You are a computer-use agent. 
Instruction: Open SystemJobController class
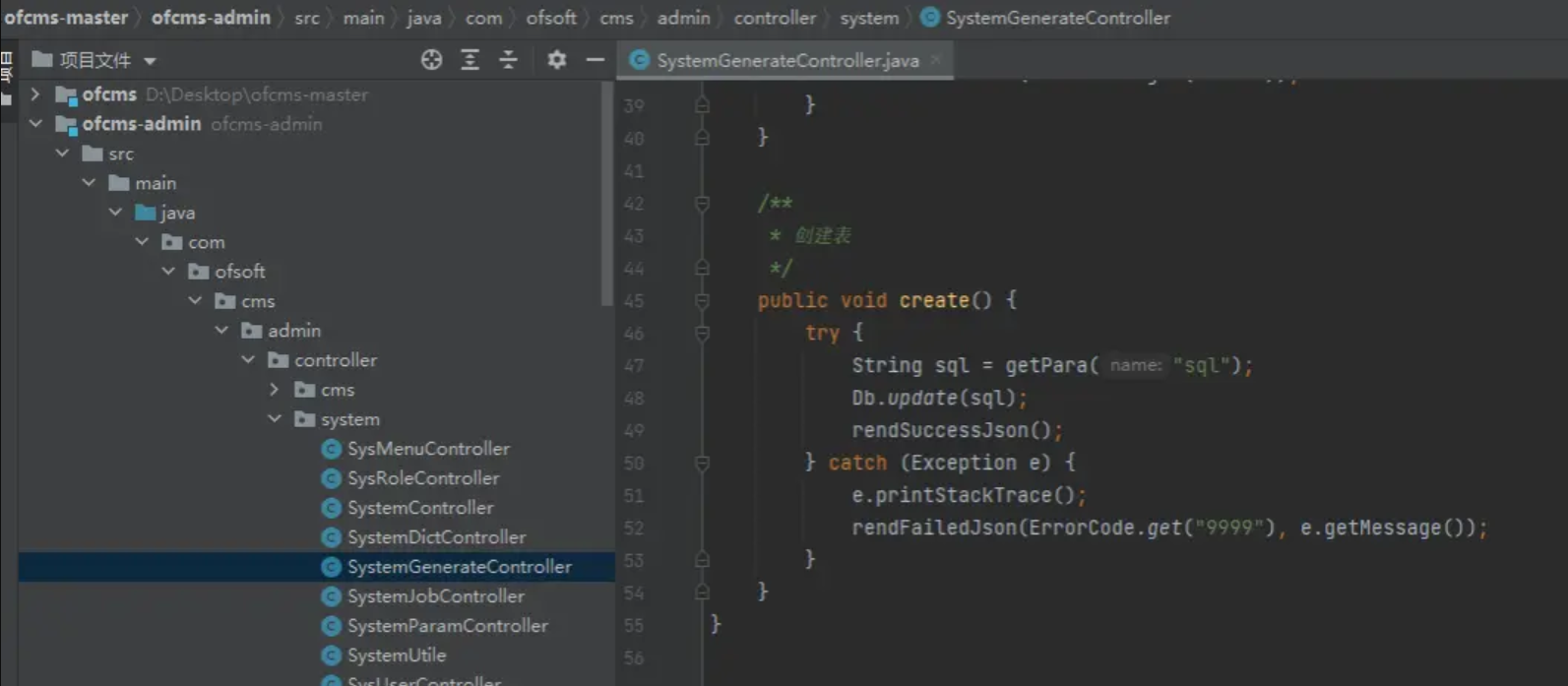click(x=435, y=596)
